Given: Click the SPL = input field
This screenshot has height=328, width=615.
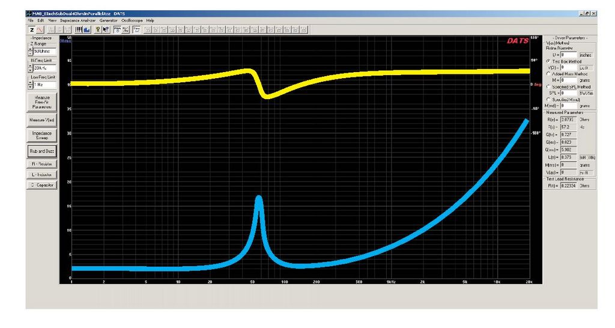Looking at the screenshot, I should 568,93.
